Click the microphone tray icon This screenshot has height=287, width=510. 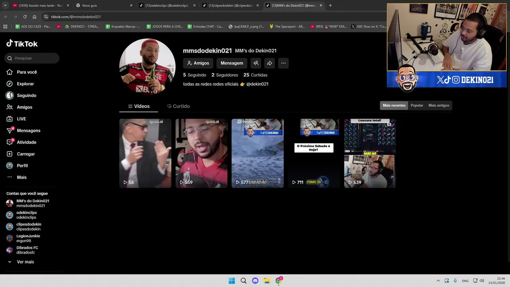click(x=455, y=281)
